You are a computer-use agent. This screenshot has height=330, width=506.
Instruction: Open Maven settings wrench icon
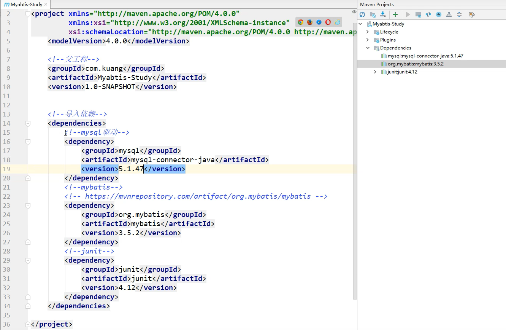472,14
